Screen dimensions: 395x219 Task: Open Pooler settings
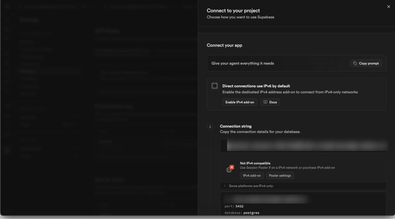pyautogui.click(x=280, y=175)
